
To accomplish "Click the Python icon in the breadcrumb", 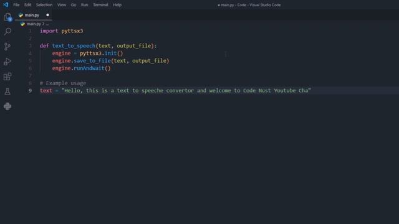I will (x=22, y=24).
